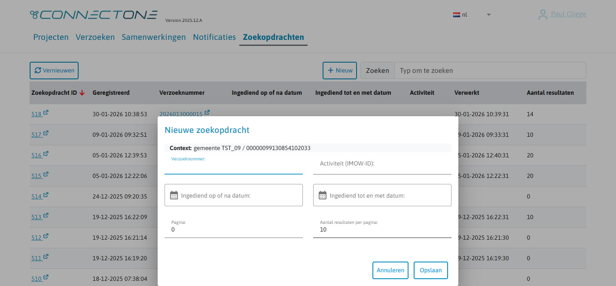
Task: Open zoekopdracht 517 via its link
Action: 36,134
